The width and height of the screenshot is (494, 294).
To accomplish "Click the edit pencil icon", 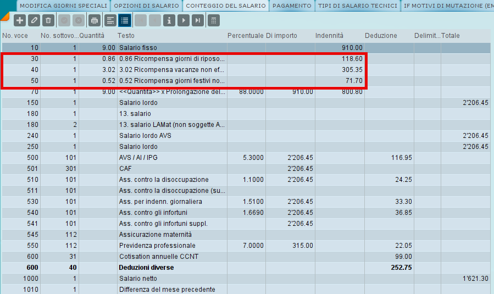I will (34, 21).
